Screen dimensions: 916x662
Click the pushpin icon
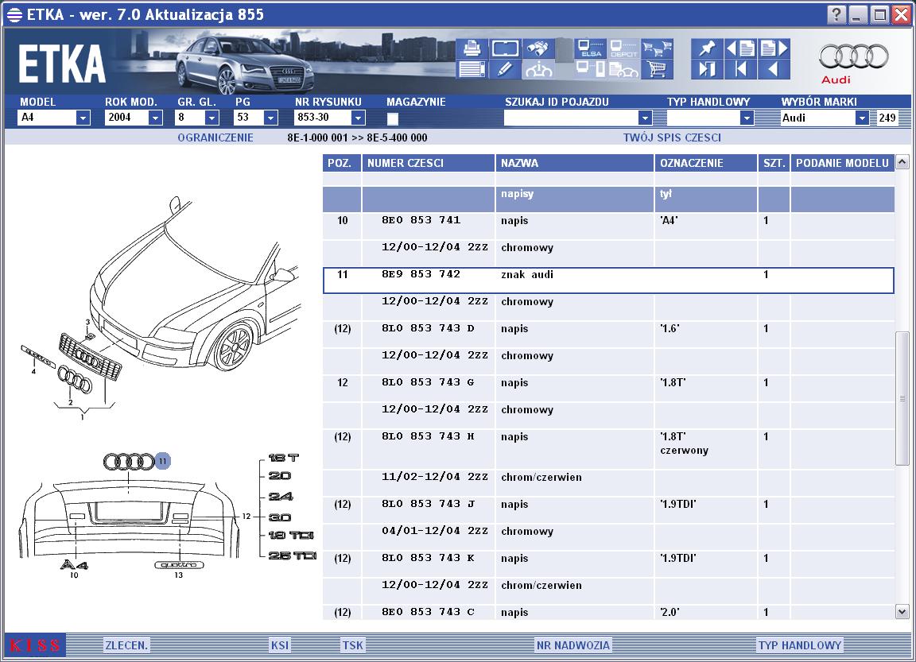[707, 48]
